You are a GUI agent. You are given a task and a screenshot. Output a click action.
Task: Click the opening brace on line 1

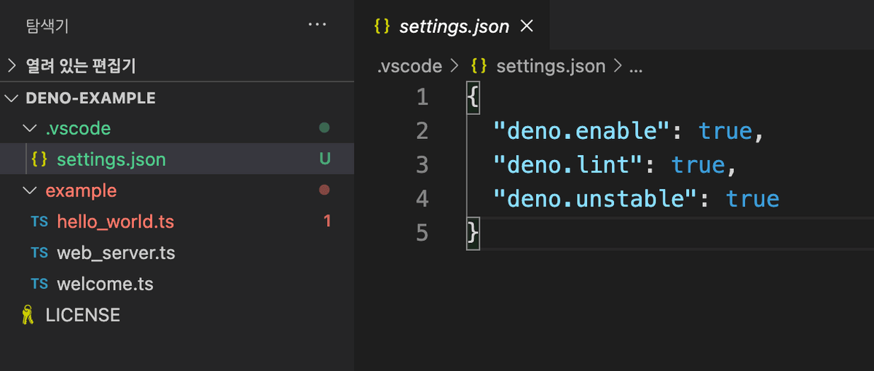click(473, 97)
